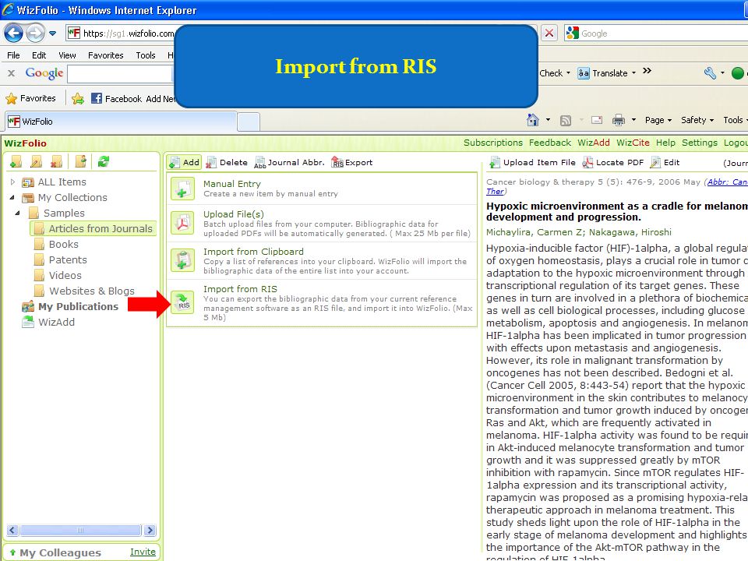Click WizAdd in top navigation
This screenshot has width=748, height=561.
click(594, 143)
